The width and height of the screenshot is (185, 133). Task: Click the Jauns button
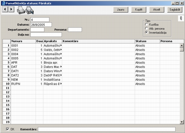pyautogui.click(x=121, y=10)
